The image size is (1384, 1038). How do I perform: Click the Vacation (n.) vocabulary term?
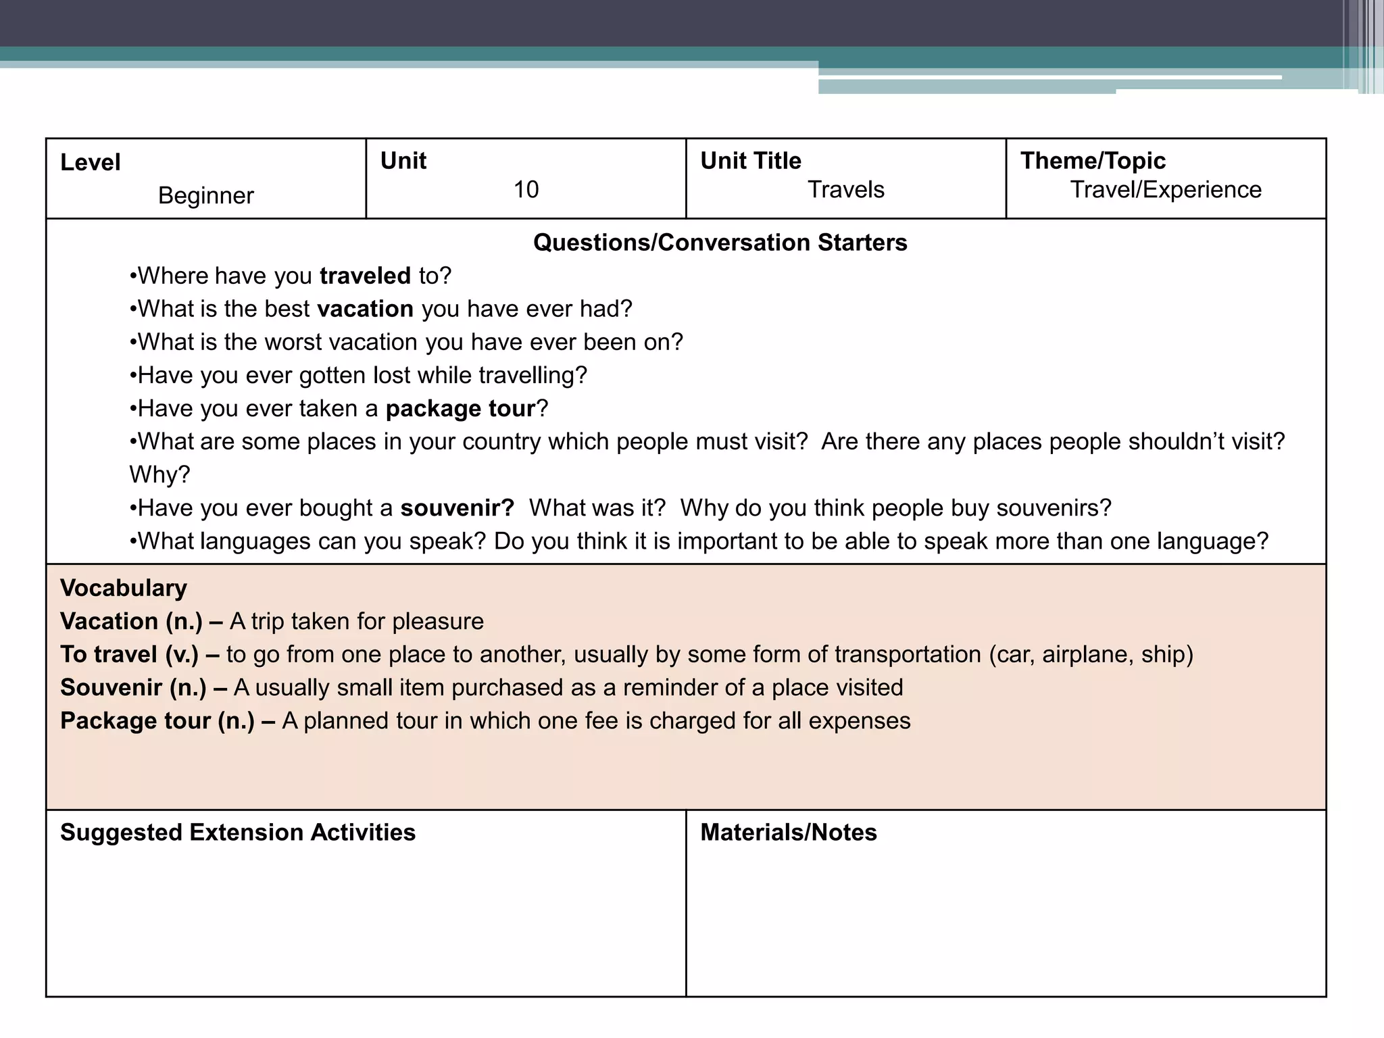(x=131, y=621)
